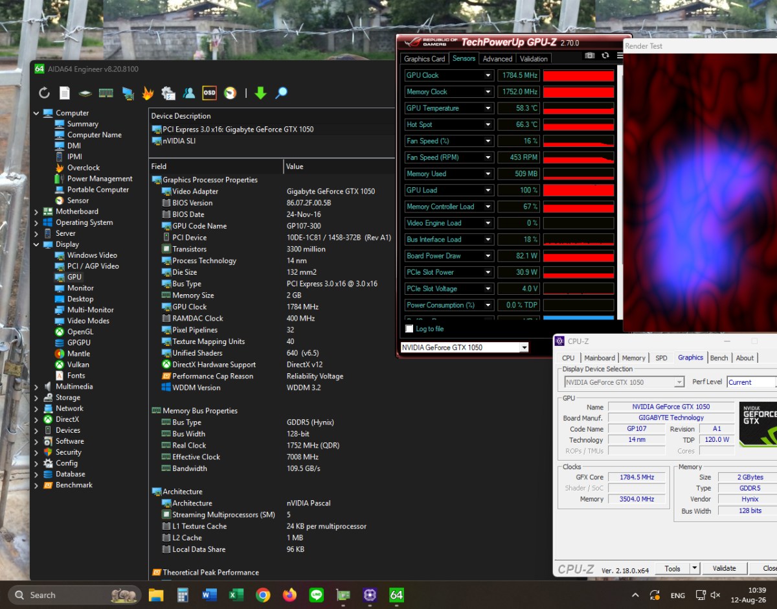This screenshot has width=777, height=609.
Task: Open File Explorer from the taskbar
Action: click(156, 595)
